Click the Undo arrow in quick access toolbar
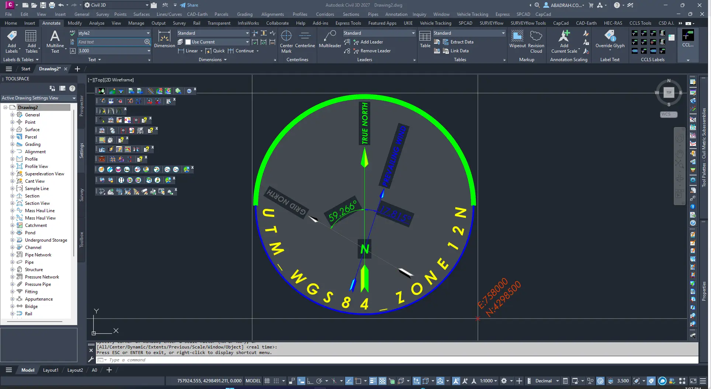This screenshot has height=389, width=711. click(61, 5)
